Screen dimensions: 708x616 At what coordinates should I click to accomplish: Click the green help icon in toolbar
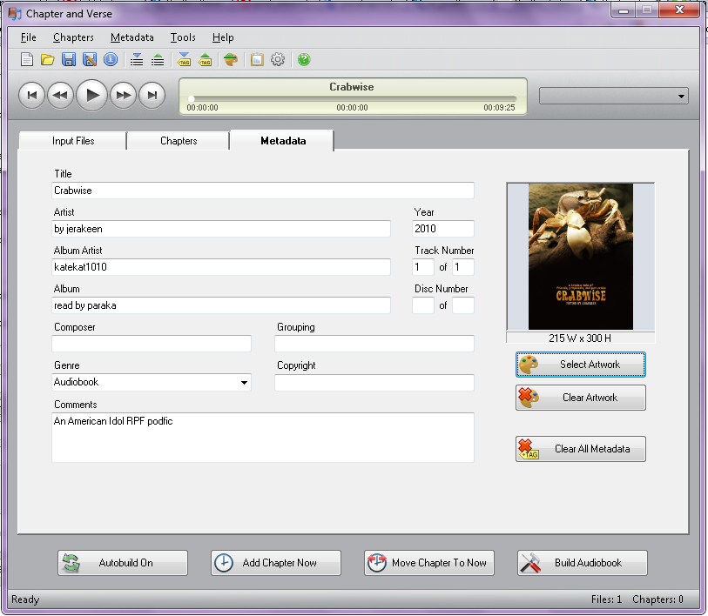point(304,60)
